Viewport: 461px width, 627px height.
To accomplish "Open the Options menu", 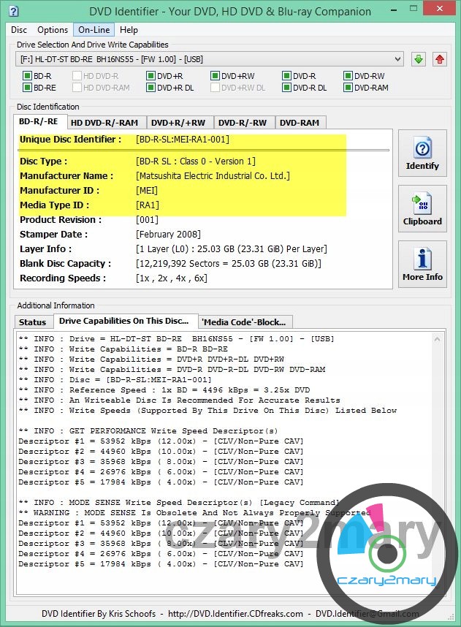I will click(x=53, y=30).
